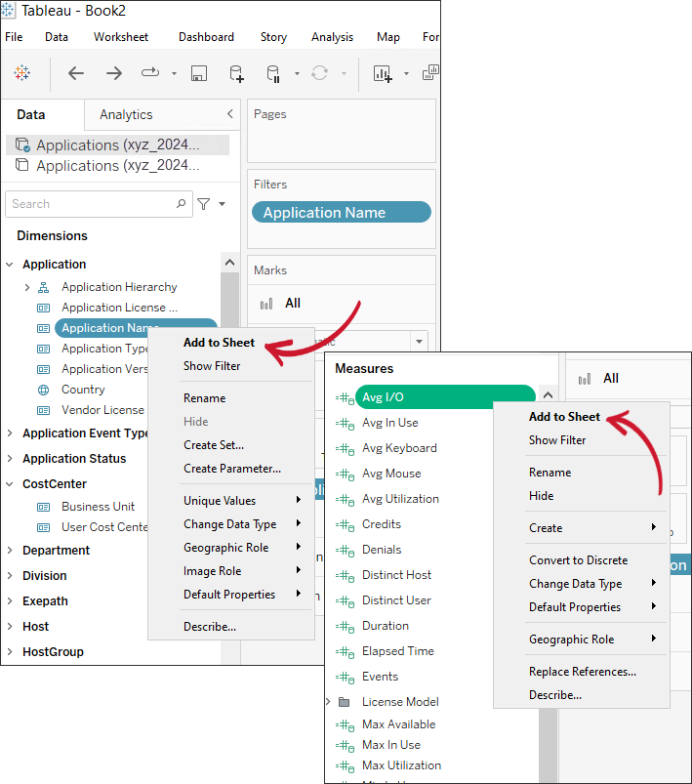Click the New Worksheet chart icon
692x784 pixels.
pos(383,73)
